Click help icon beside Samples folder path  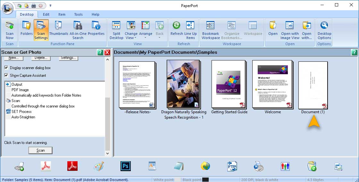coord(354,52)
